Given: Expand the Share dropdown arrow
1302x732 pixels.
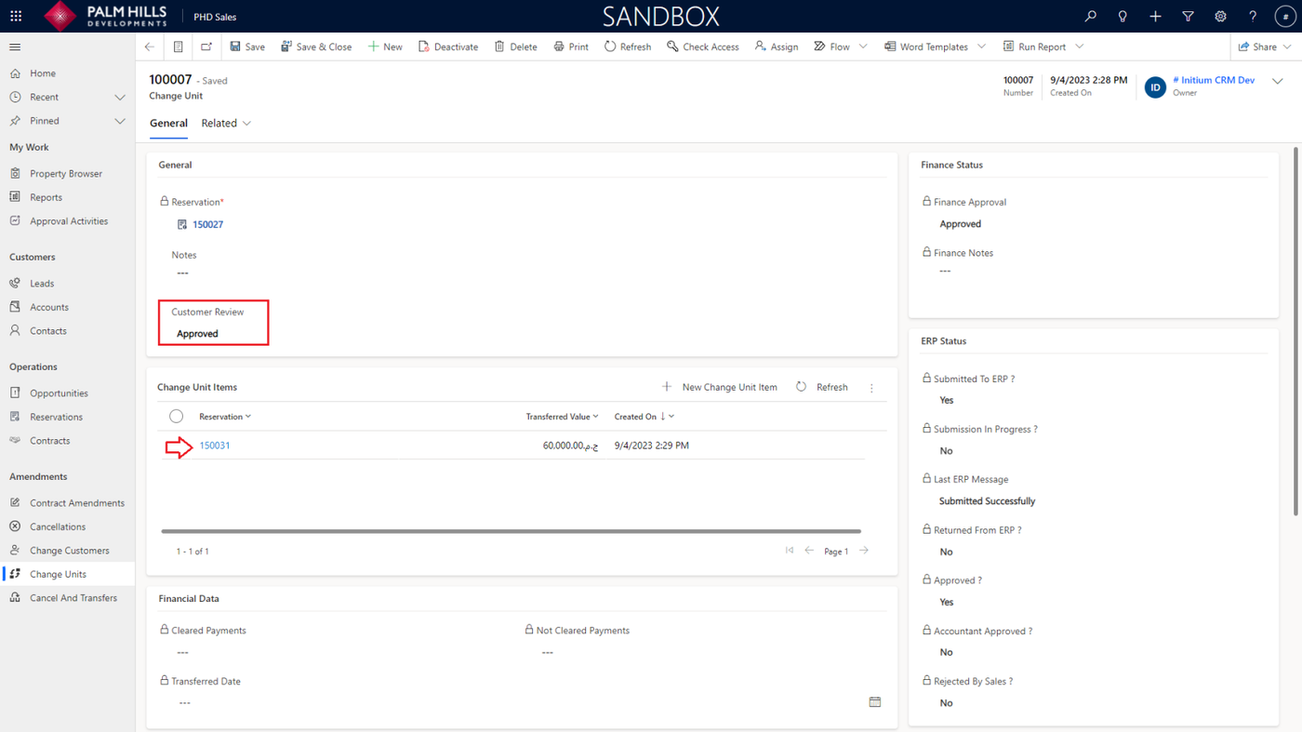Looking at the screenshot, I should click(x=1288, y=47).
